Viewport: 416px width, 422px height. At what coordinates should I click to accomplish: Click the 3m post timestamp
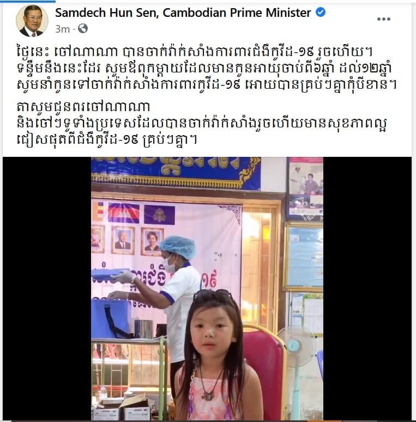pyautogui.click(x=62, y=29)
